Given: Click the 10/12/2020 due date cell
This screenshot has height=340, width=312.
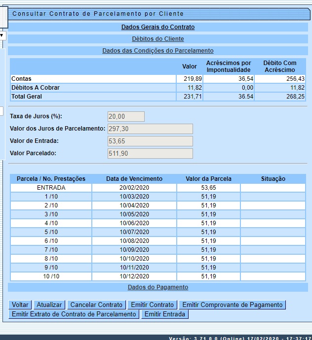Looking at the screenshot, I should 134,276.
